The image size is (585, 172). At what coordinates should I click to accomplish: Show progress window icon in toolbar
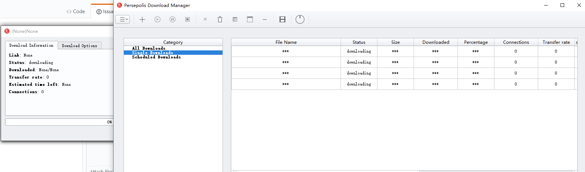(250, 19)
